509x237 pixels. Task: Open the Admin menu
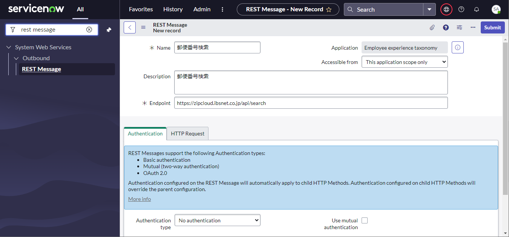pyautogui.click(x=202, y=9)
